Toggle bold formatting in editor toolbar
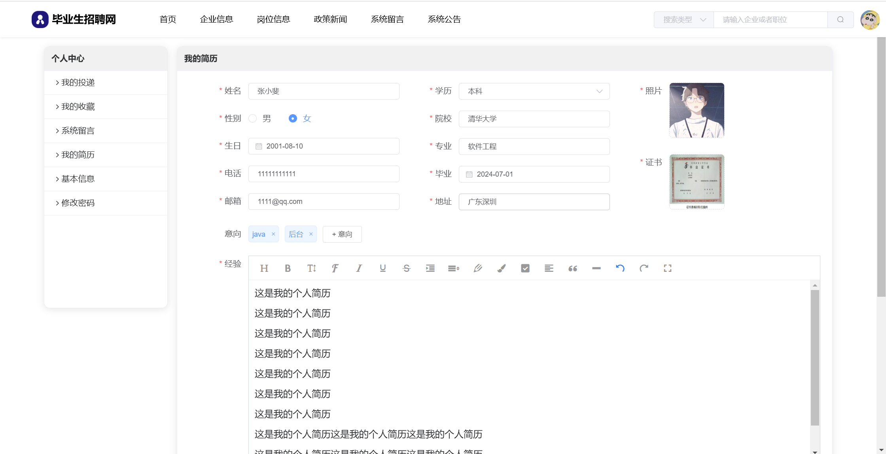886x454 pixels. (288, 268)
